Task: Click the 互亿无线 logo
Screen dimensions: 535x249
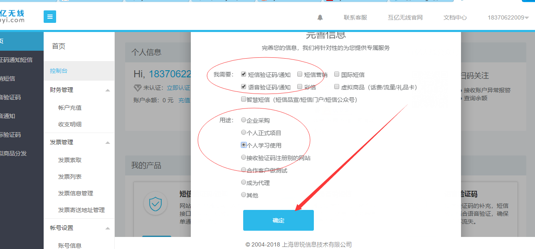Action: click(12, 16)
